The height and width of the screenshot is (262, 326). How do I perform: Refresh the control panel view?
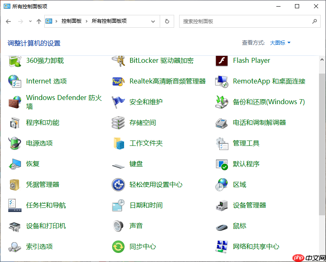point(167,21)
